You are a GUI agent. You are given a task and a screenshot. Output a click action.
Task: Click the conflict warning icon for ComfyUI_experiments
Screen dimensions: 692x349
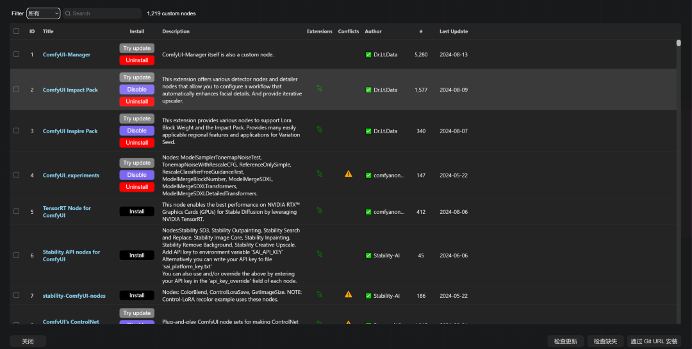pyautogui.click(x=348, y=174)
